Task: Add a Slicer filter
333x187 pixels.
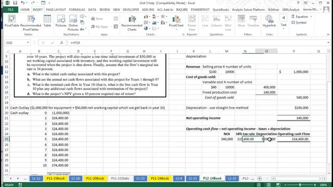Action: 241,21
